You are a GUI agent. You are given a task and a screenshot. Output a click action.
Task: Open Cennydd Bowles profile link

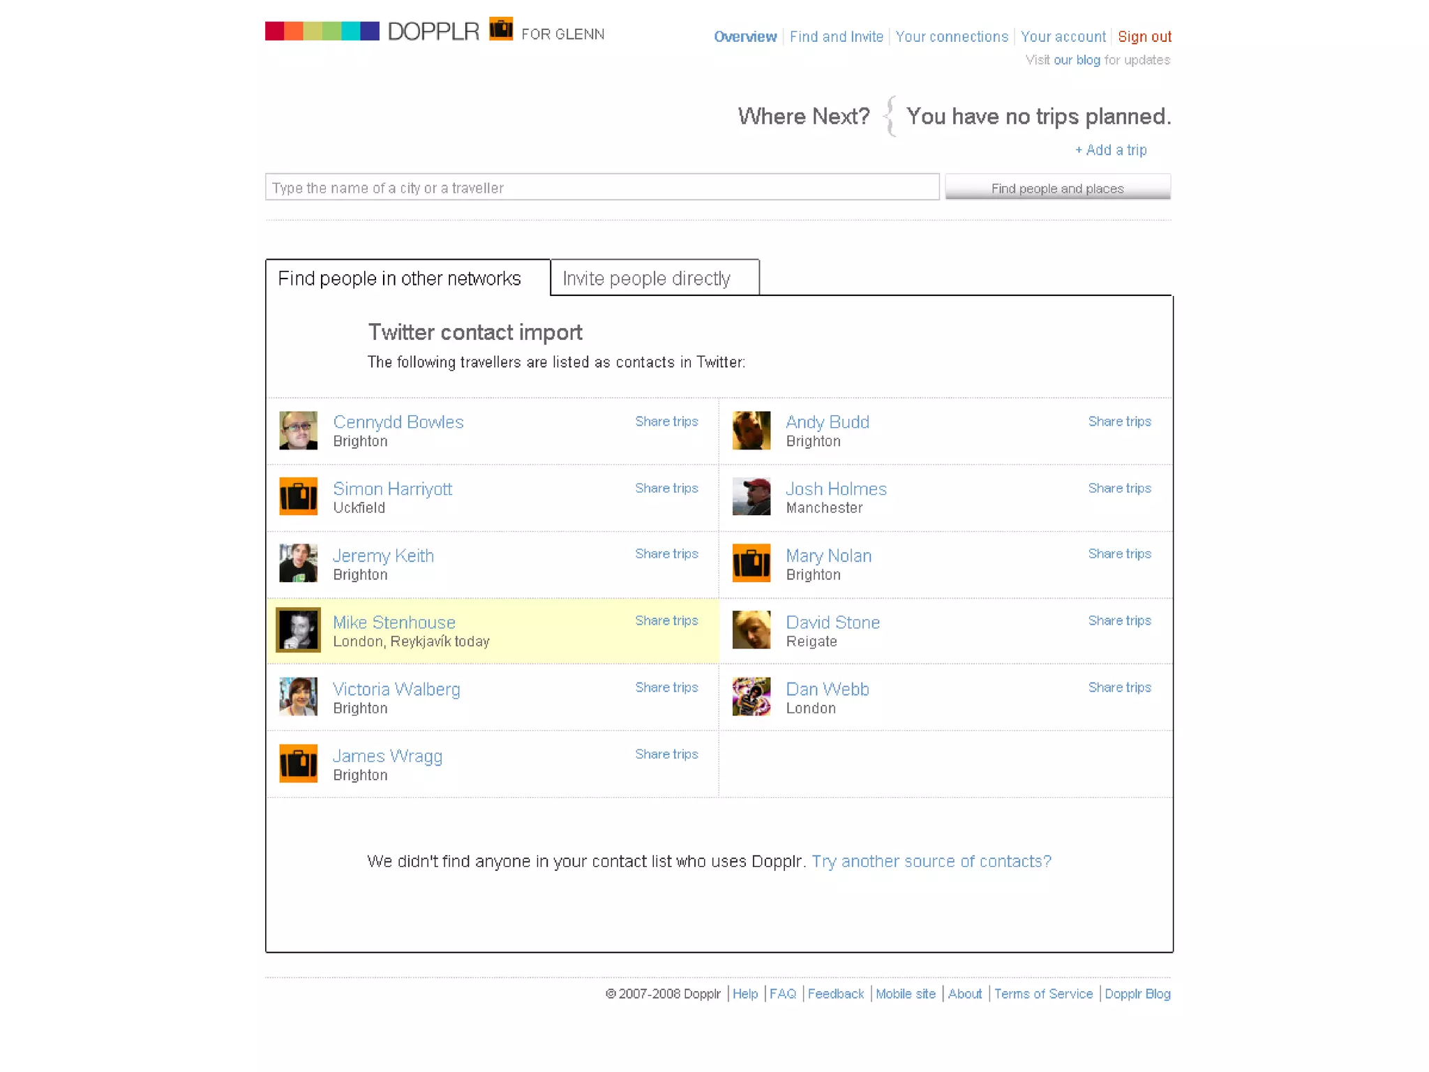coord(398,422)
